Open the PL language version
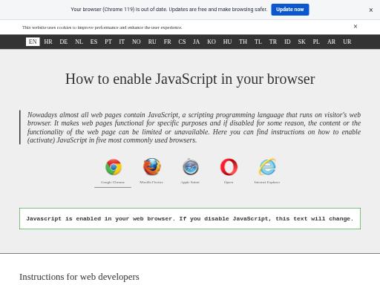The image size is (380, 285). pyautogui.click(x=316, y=42)
